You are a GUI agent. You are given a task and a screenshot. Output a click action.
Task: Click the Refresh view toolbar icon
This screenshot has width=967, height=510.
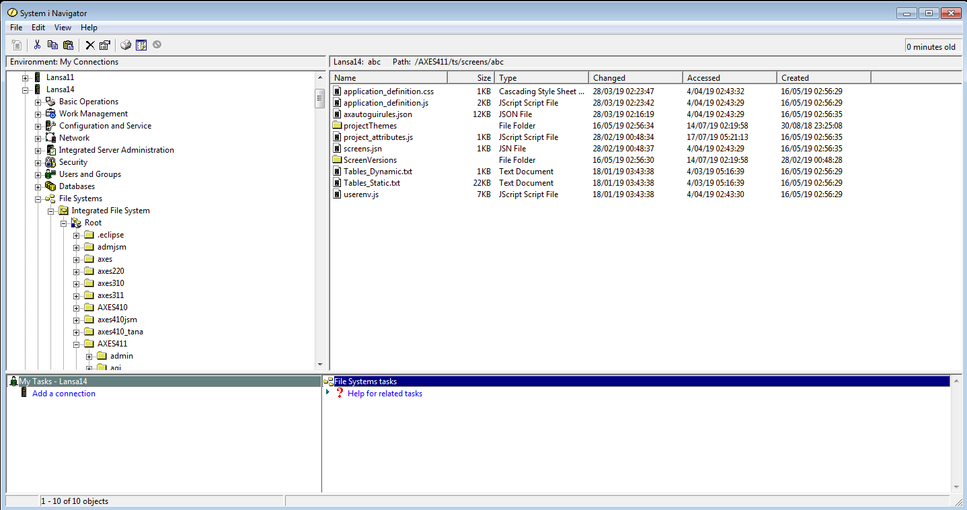coord(141,45)
